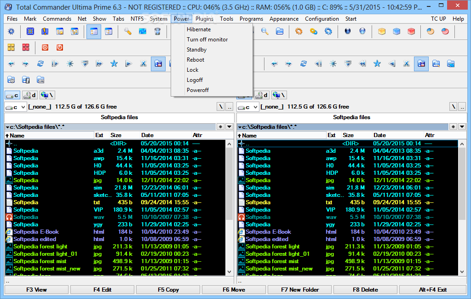Viewport: 471px width, 299px height.
Task: Click the yellow and blue linked gears icon
Action: coord(314,31)
